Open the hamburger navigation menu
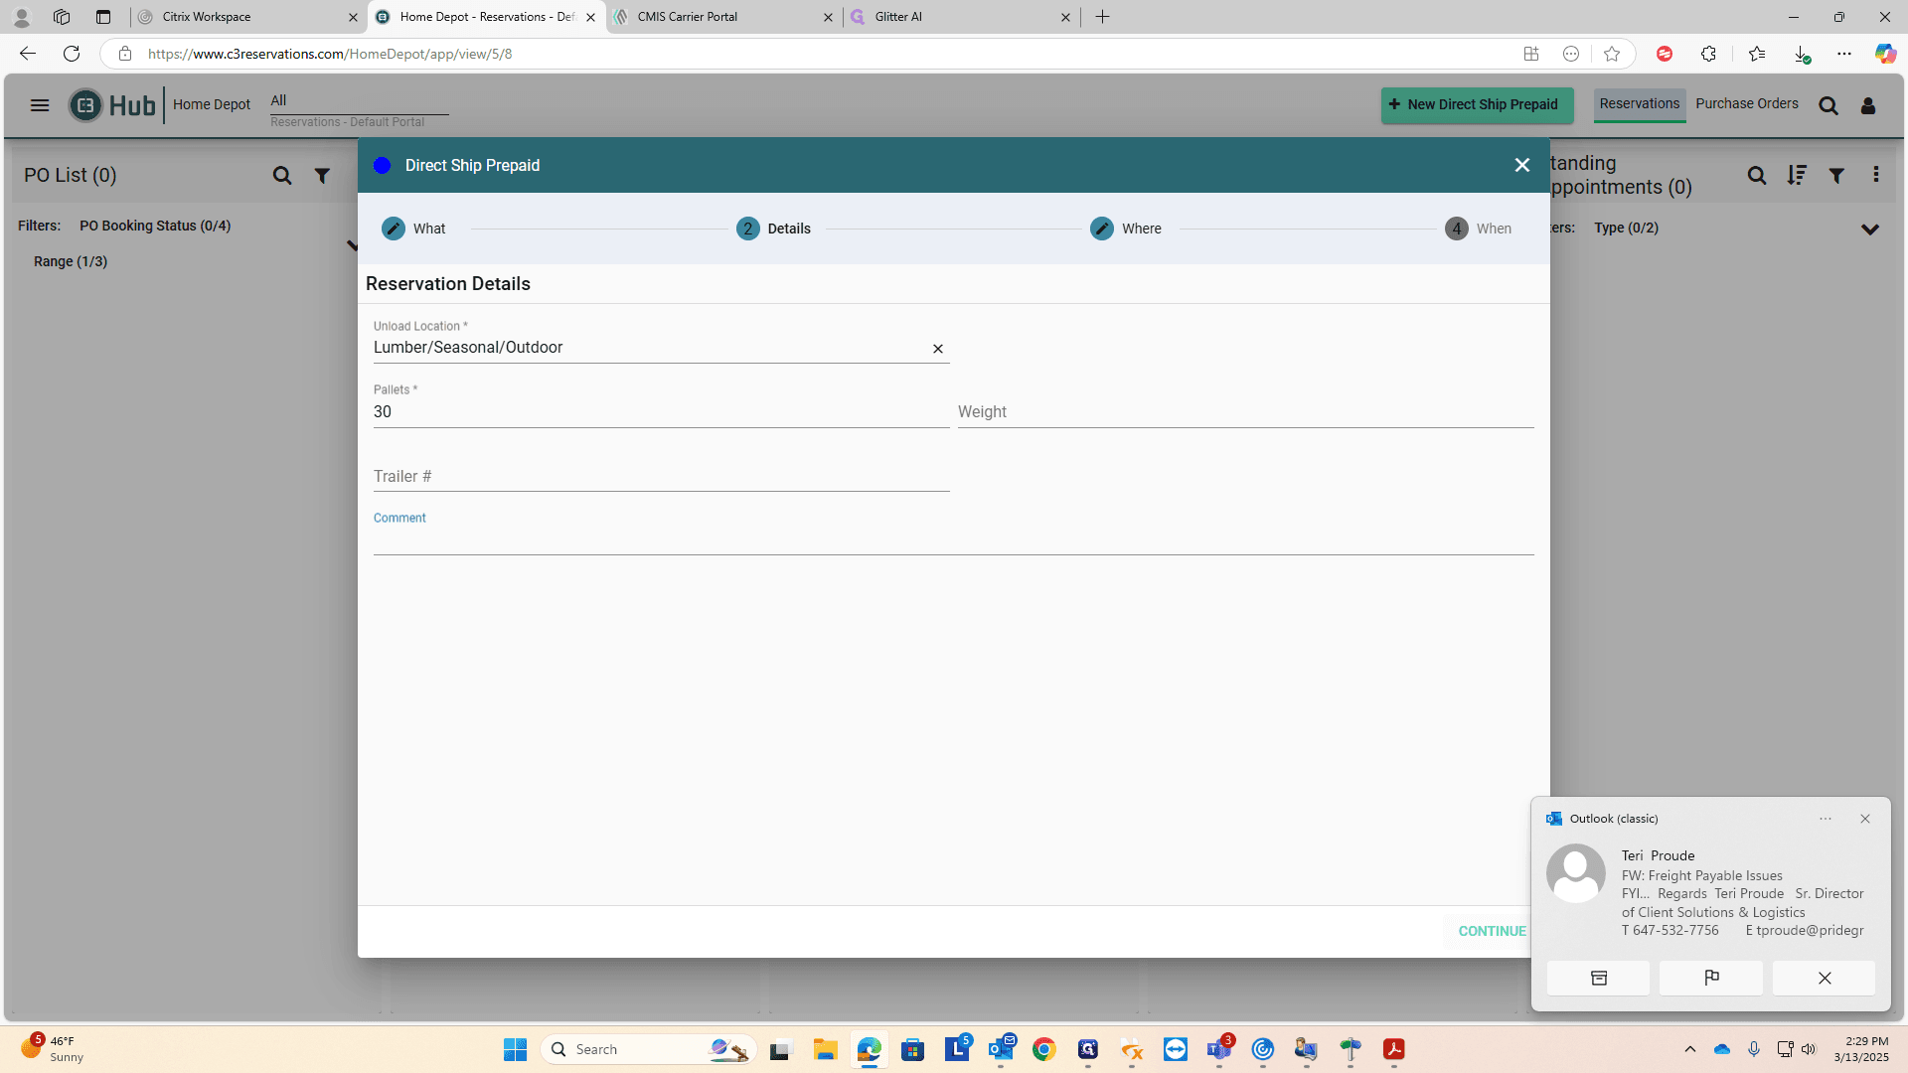Screen dimensions: 1908x1073 click(x=40, y=105)
